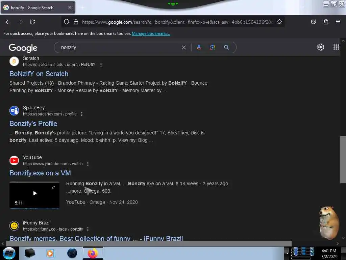Open the tracking protection shield
Viewport: 346px width, 260px height.
[x=67, y=22]
